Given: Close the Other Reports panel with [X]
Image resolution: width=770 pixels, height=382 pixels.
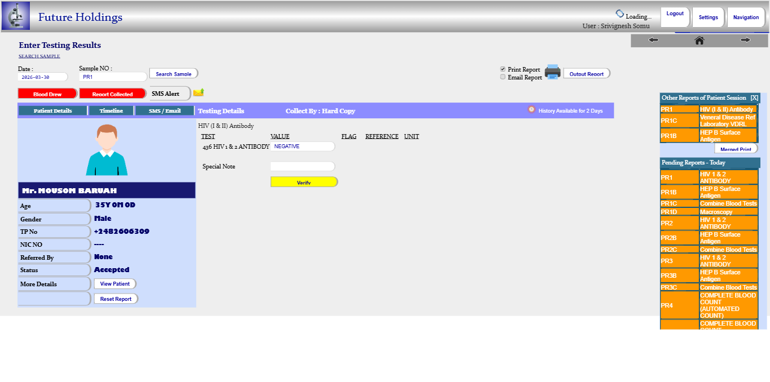Looking at the screenshot, I should pyautogui.click(x=754, y=98).
